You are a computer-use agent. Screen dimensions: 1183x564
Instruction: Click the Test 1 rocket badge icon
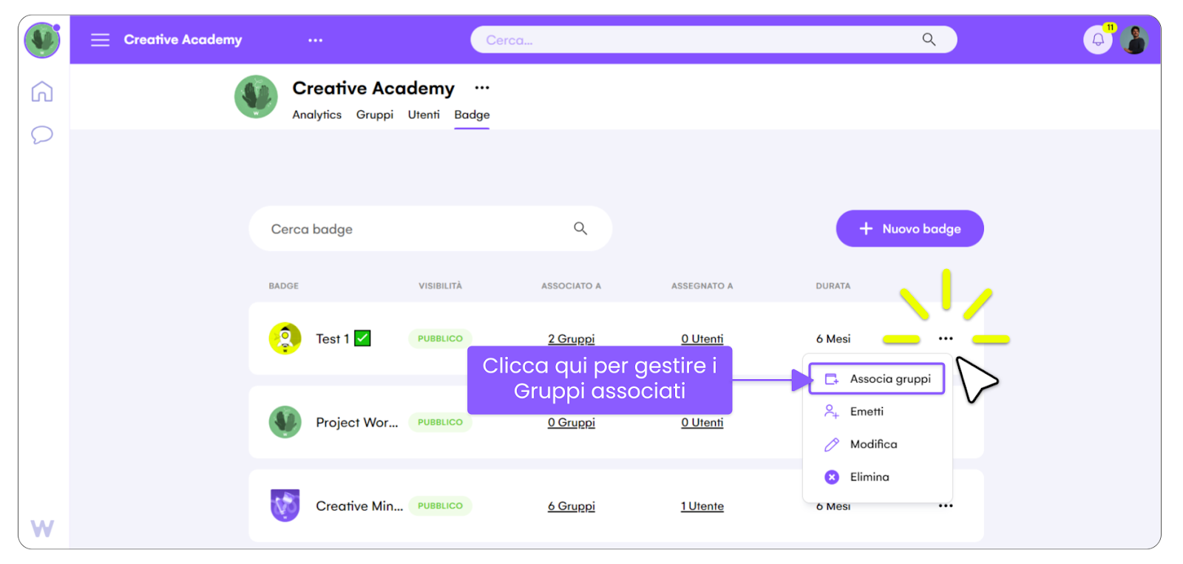tap(285, 339)
